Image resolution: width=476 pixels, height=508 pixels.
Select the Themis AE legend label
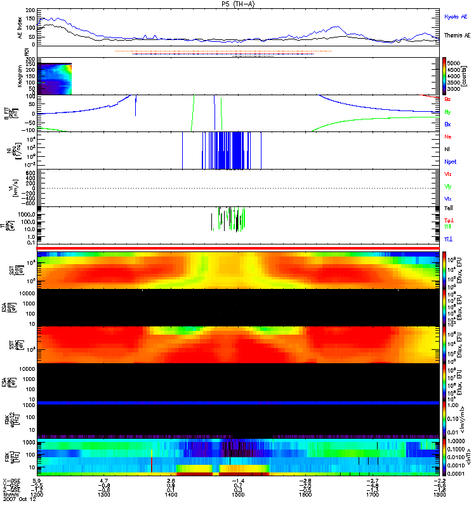457,36
